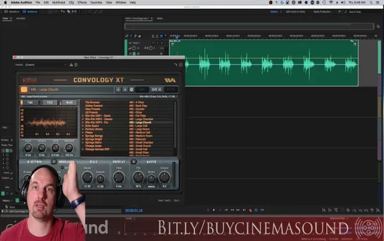Viewport: 384px width, 241px height.
Task: Open macOS Spotlight search icon
Action: (371, 2)
